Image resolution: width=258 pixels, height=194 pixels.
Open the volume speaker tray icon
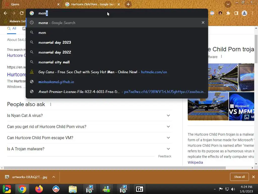click(233, 189)
